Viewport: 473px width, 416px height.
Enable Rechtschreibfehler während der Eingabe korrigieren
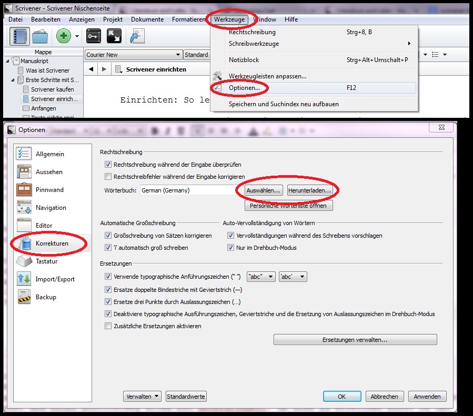[109, 177]
